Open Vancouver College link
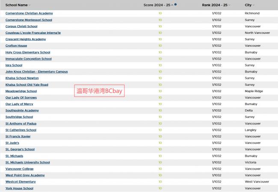This screenshot has width=278, height=192. coord(19,169)
